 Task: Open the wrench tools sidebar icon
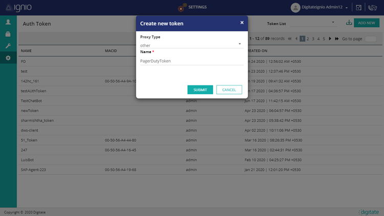pyautogui.click(x=8, y=46)
